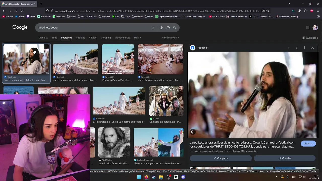Expand the Herramientas tools dropdown

point(170,38)
